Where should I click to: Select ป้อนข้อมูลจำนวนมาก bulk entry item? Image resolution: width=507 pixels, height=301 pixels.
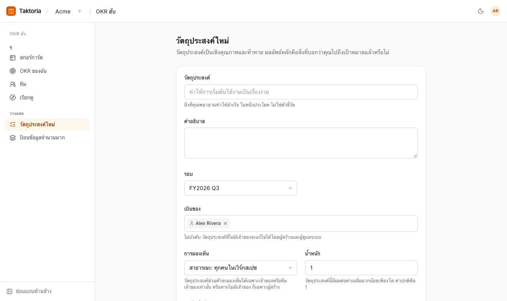click(x=48, y=138)
